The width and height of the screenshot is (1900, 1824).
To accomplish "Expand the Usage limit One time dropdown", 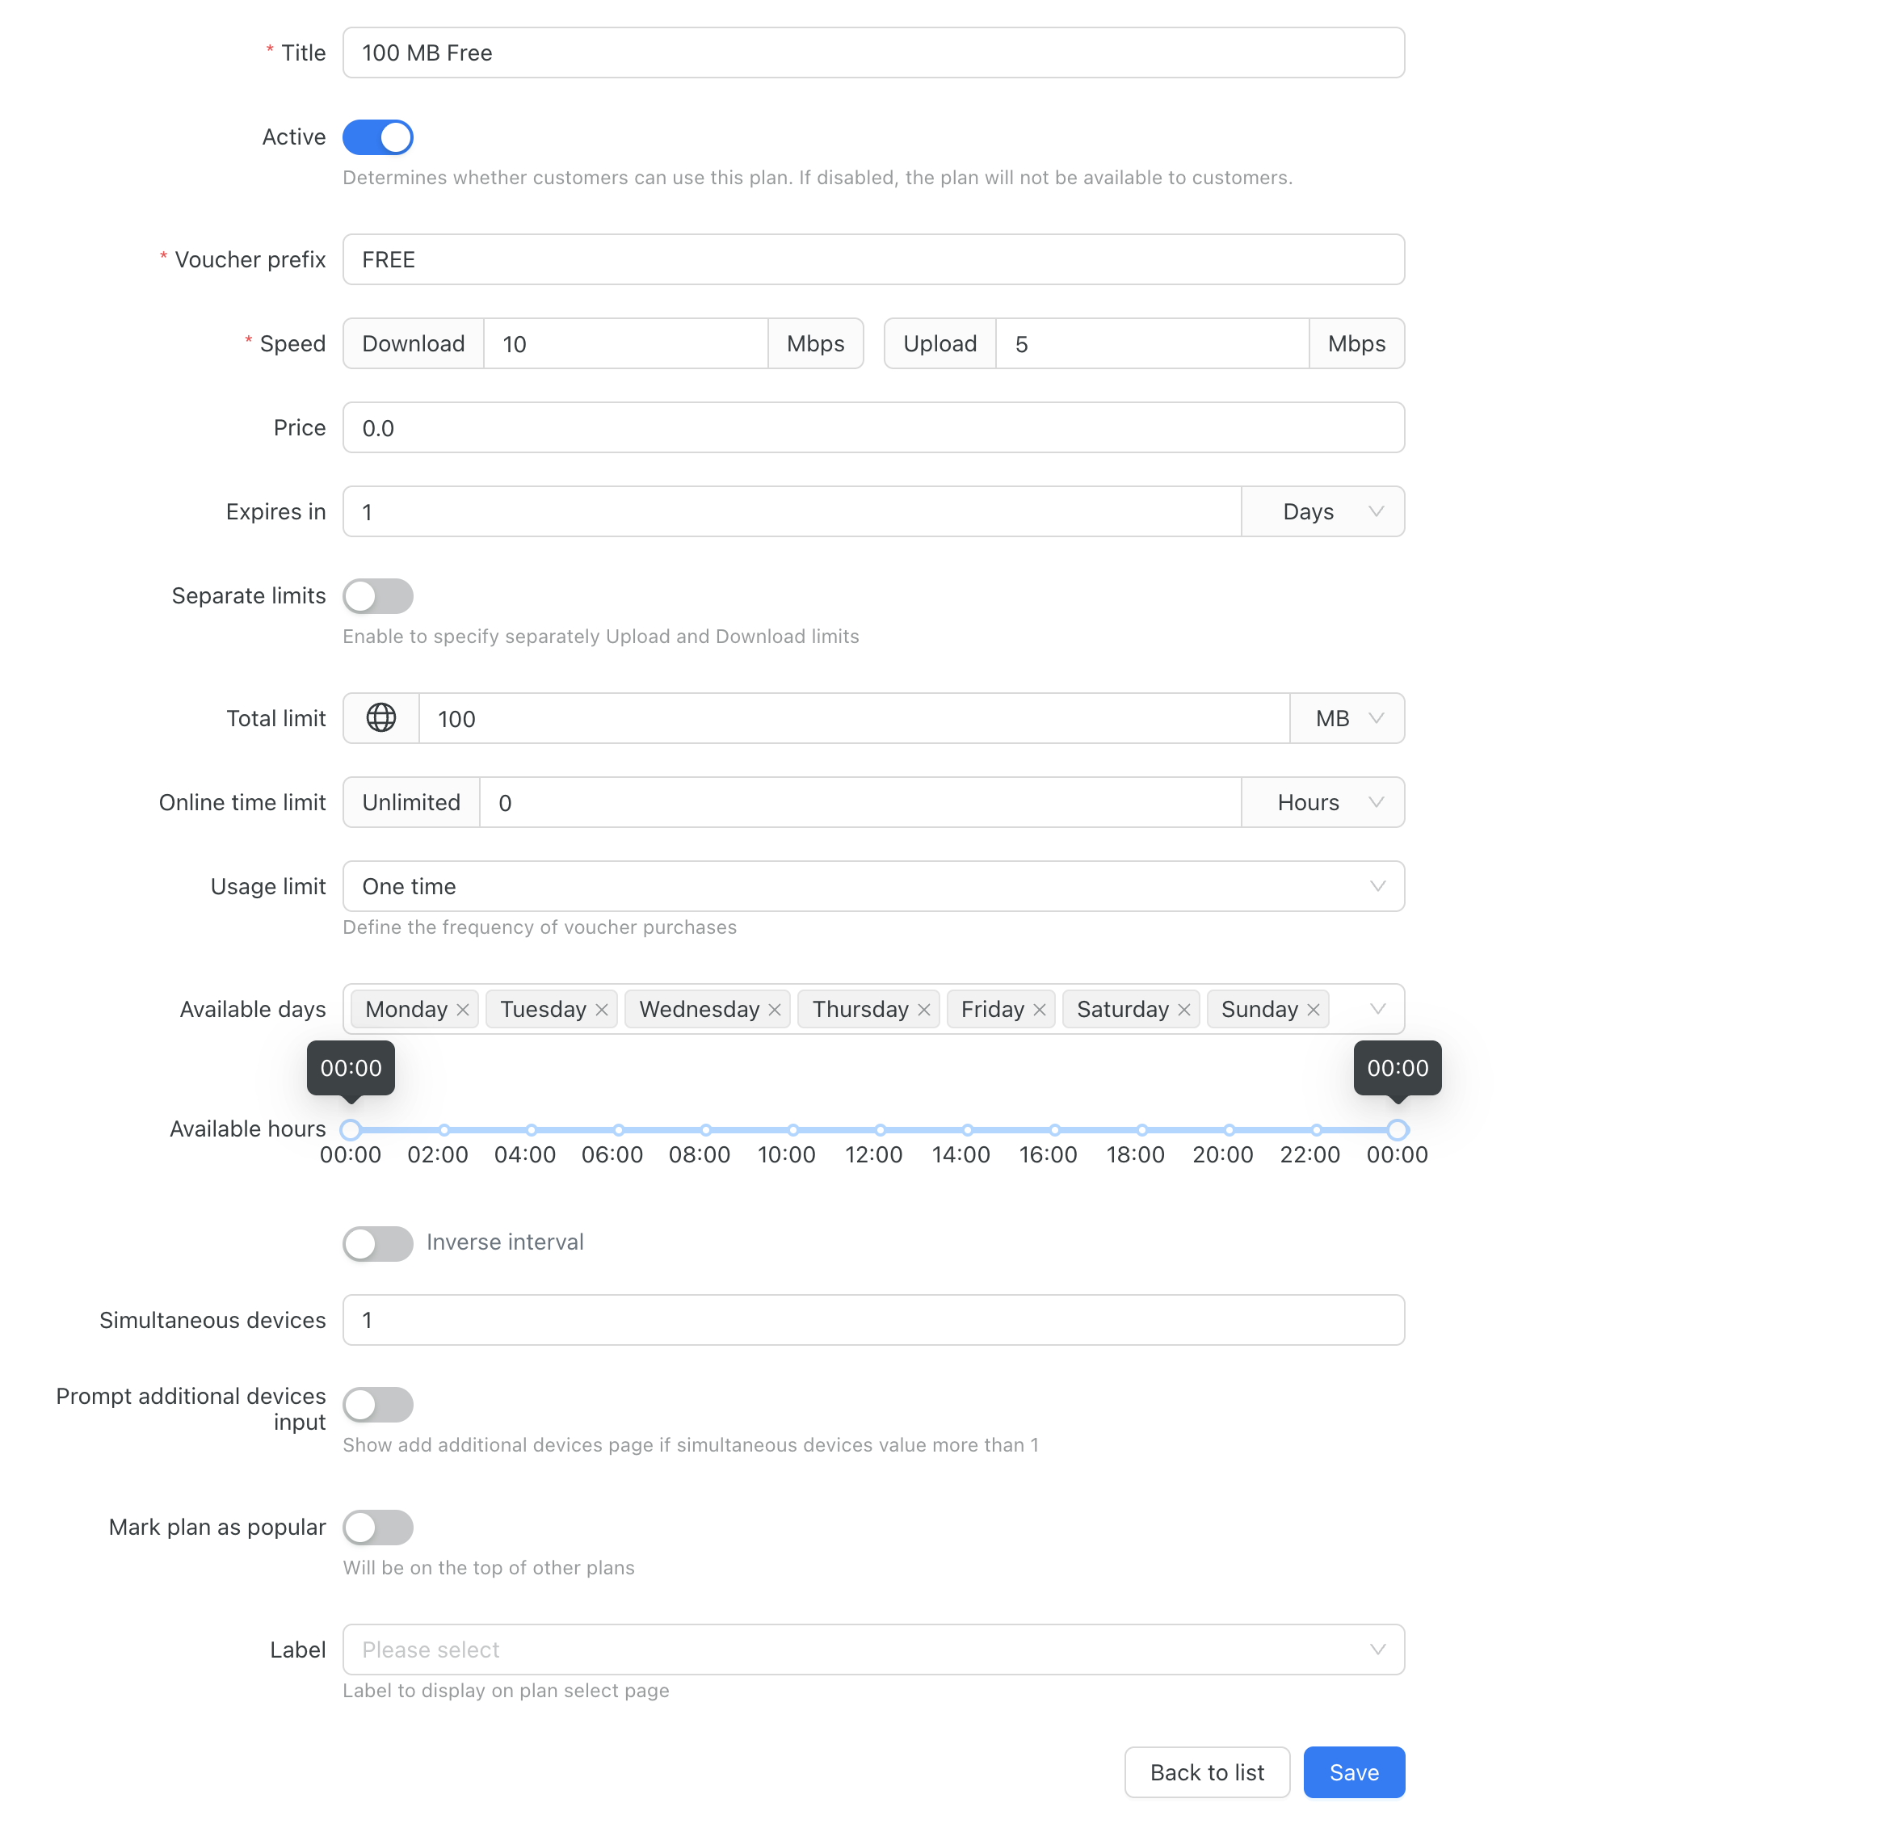I will click(x=873, y=886).
